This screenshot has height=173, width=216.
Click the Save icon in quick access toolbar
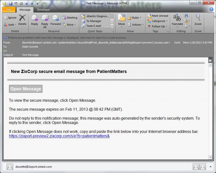pyautogui.click(x=11, y=3)
